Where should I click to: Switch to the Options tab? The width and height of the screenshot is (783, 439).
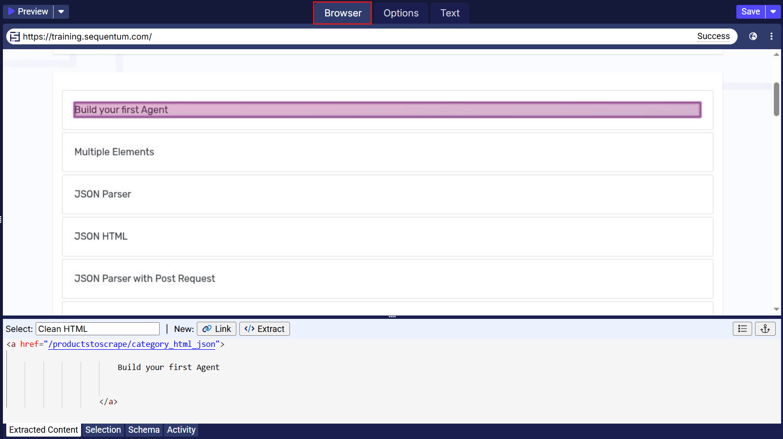(x=401, y=13)
